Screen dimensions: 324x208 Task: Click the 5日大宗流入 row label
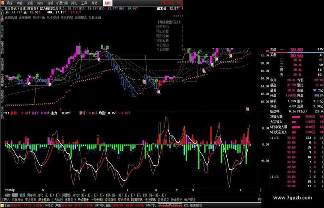pos(279,132)
